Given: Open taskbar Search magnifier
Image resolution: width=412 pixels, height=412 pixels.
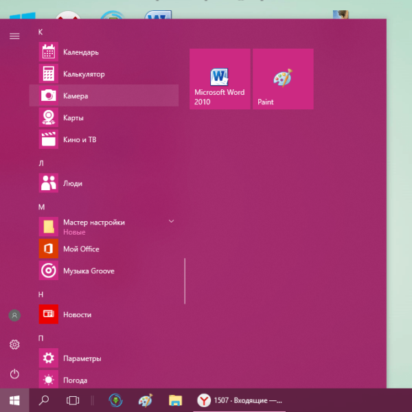Looking at the screenshot, I should coord(44,400).
